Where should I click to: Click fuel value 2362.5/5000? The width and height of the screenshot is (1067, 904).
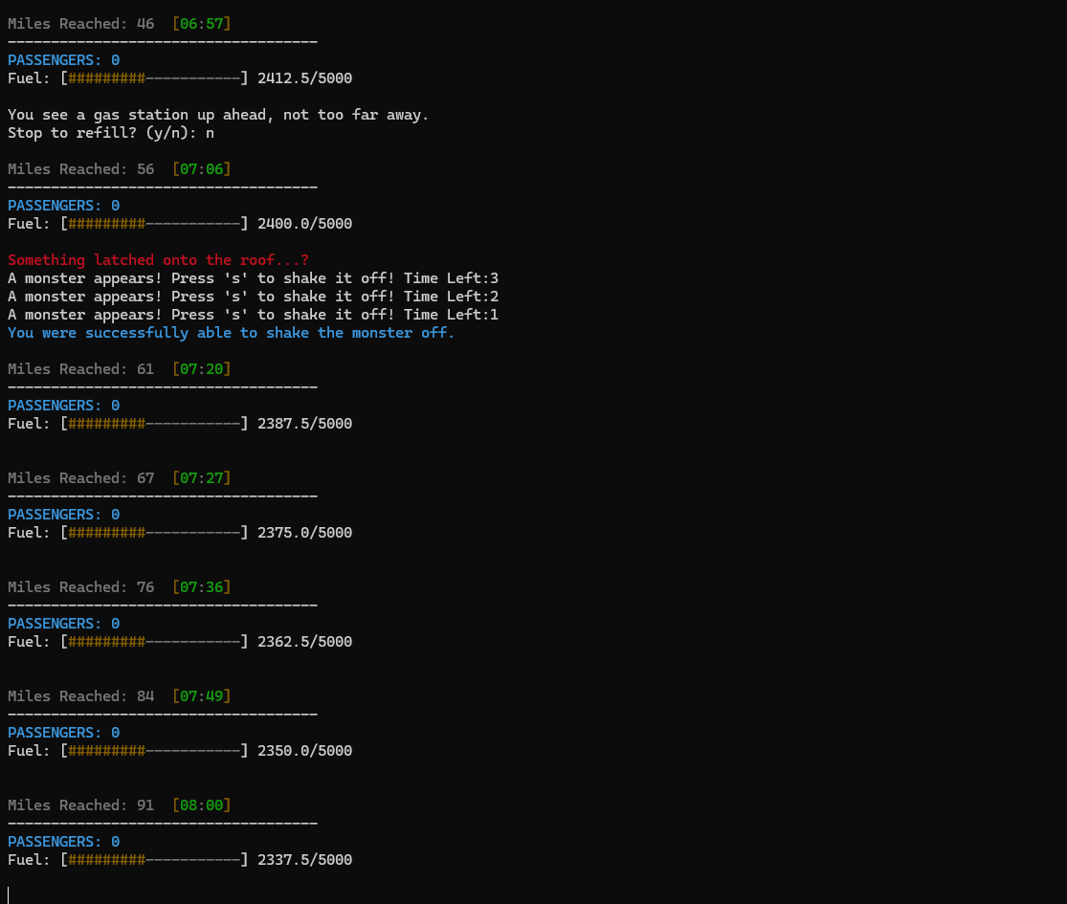pos(305,642)
